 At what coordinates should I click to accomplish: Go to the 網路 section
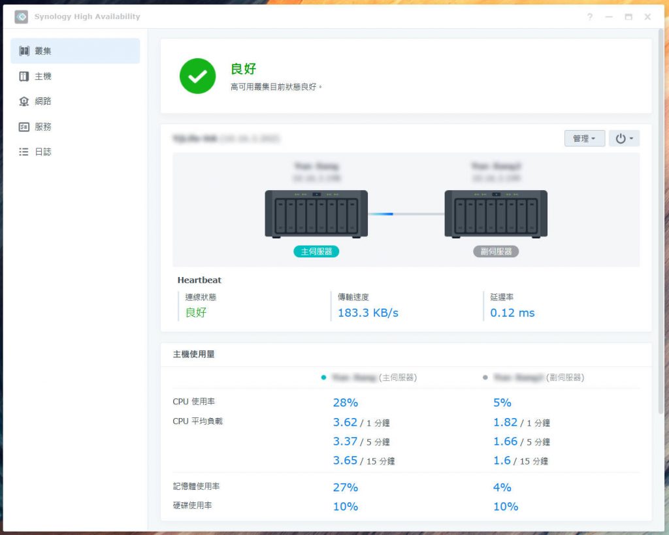pos(75,101)
